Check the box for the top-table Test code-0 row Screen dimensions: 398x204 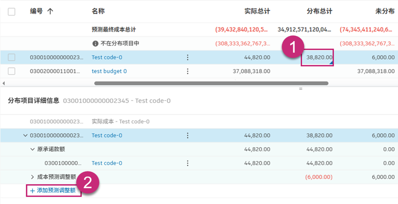click(x=12, y=57)
